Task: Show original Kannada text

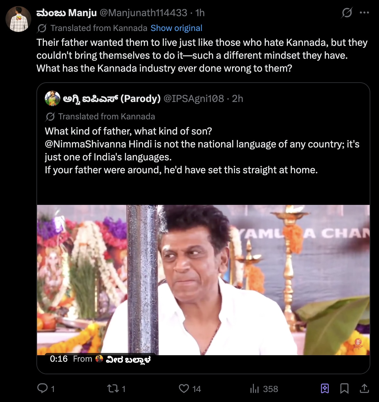Action: (x=176, y=28)
